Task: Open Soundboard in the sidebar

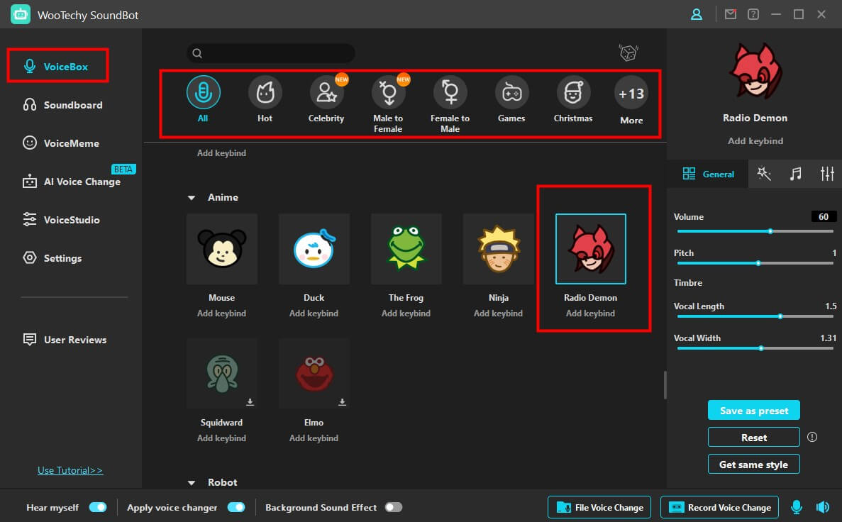Action: point(72,105)
